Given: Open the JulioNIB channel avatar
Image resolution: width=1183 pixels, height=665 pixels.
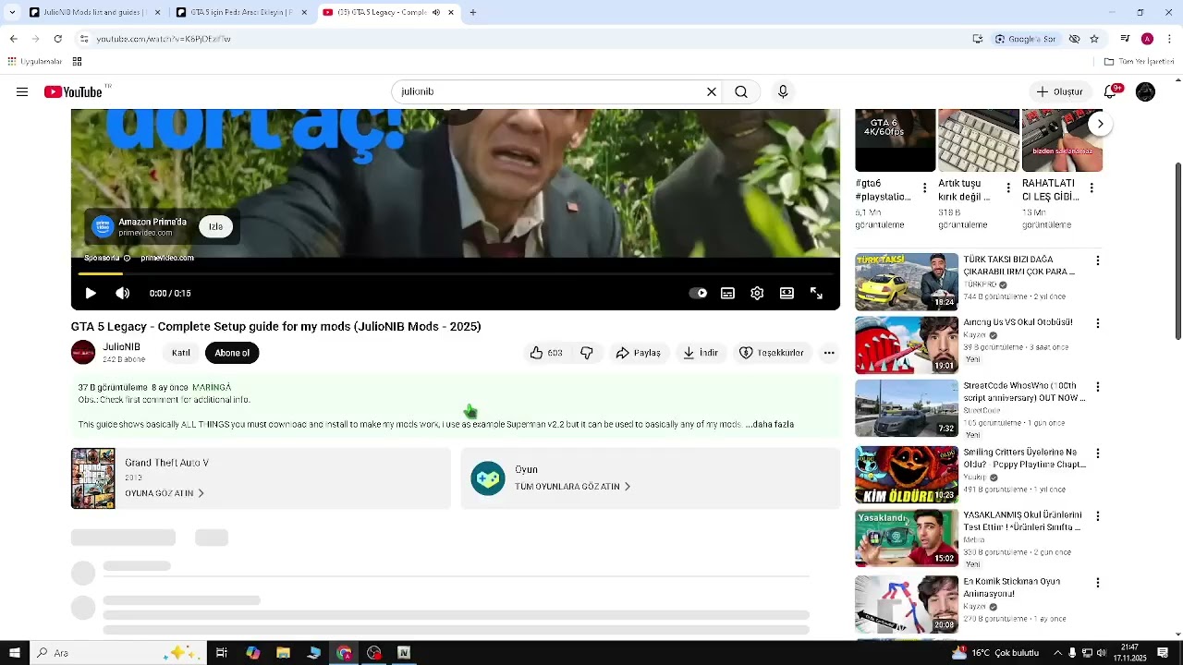Looking at the screenshot, I should (83, 352).
